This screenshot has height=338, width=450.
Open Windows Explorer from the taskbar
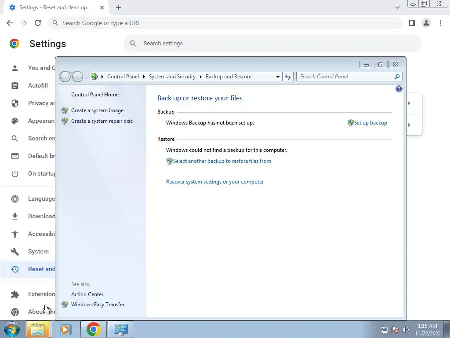point(38,329)
